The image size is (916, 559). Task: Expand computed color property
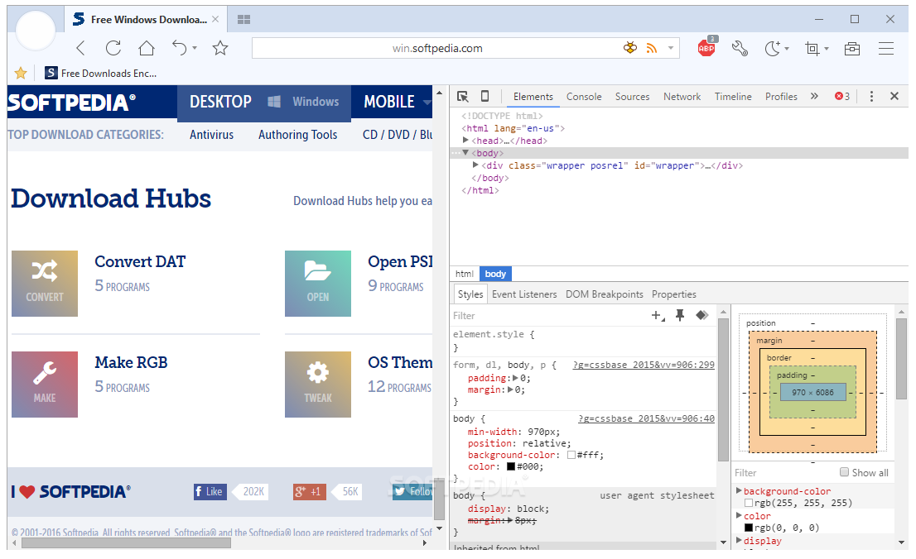[739, 516]
